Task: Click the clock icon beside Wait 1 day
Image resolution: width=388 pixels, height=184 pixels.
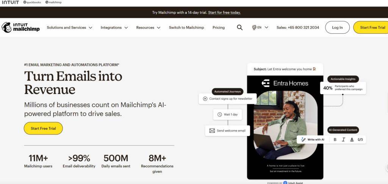Action: (x=219, y=114)
